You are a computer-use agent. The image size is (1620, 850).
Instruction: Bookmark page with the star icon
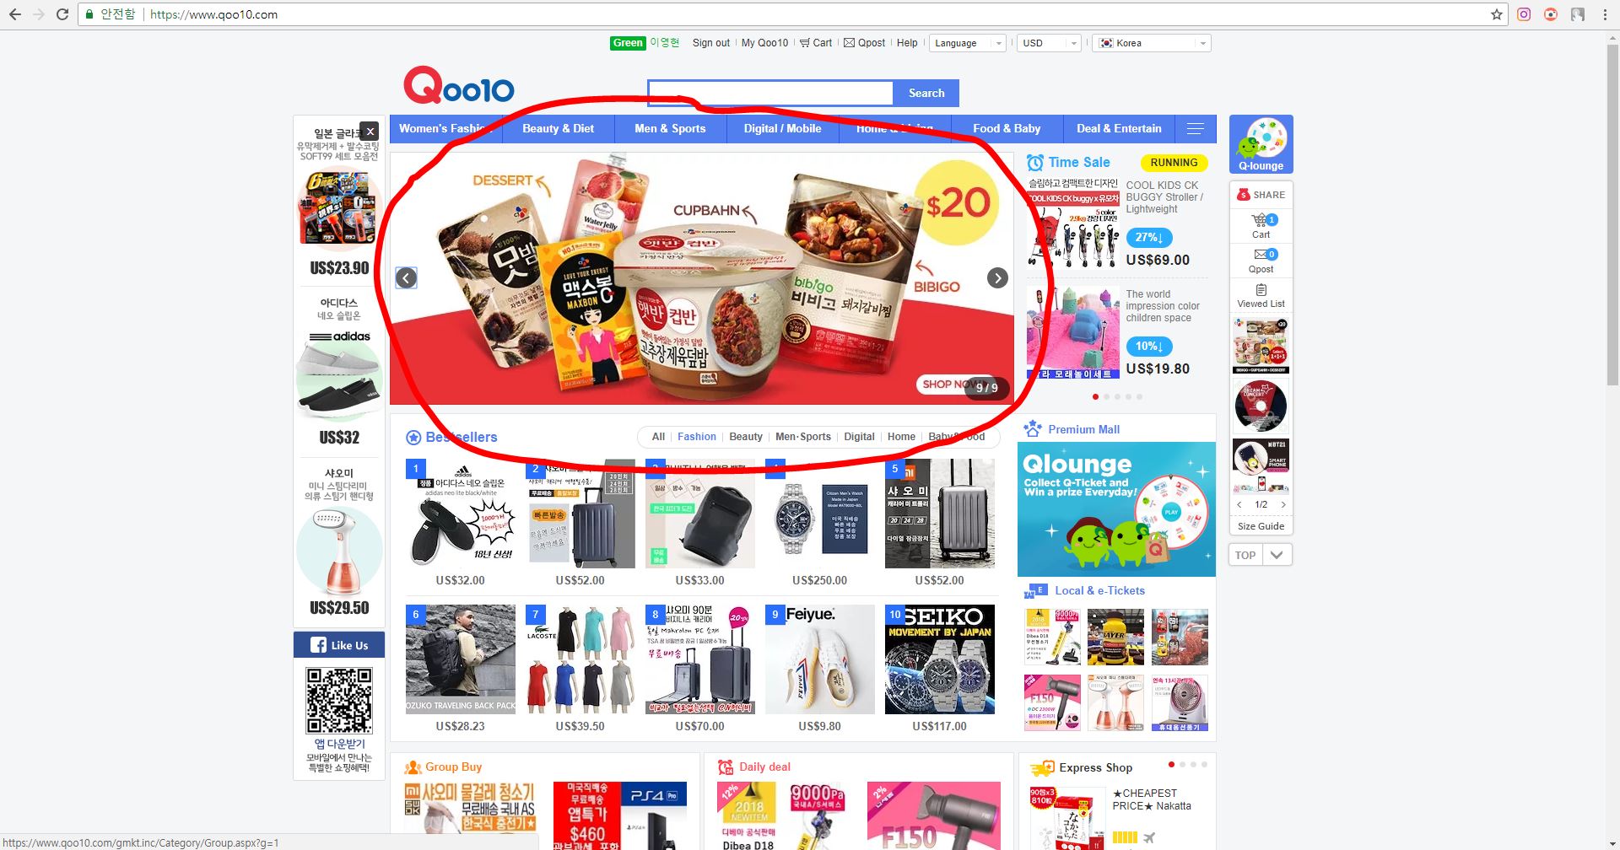(x=1497, y=14)
